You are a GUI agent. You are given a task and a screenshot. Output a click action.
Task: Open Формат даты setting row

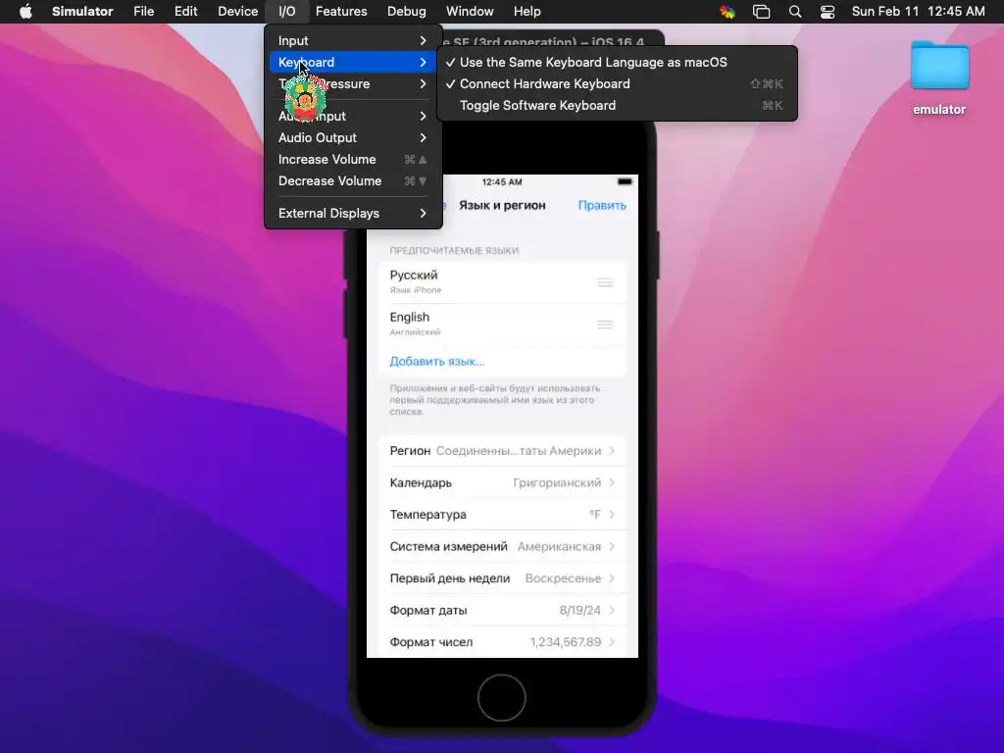coord(502,610)
